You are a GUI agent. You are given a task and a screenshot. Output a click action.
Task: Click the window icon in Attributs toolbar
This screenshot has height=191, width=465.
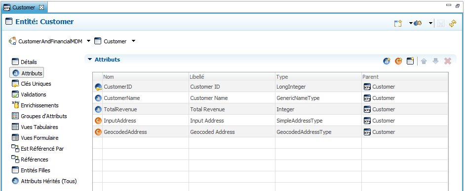pos(410,61)
